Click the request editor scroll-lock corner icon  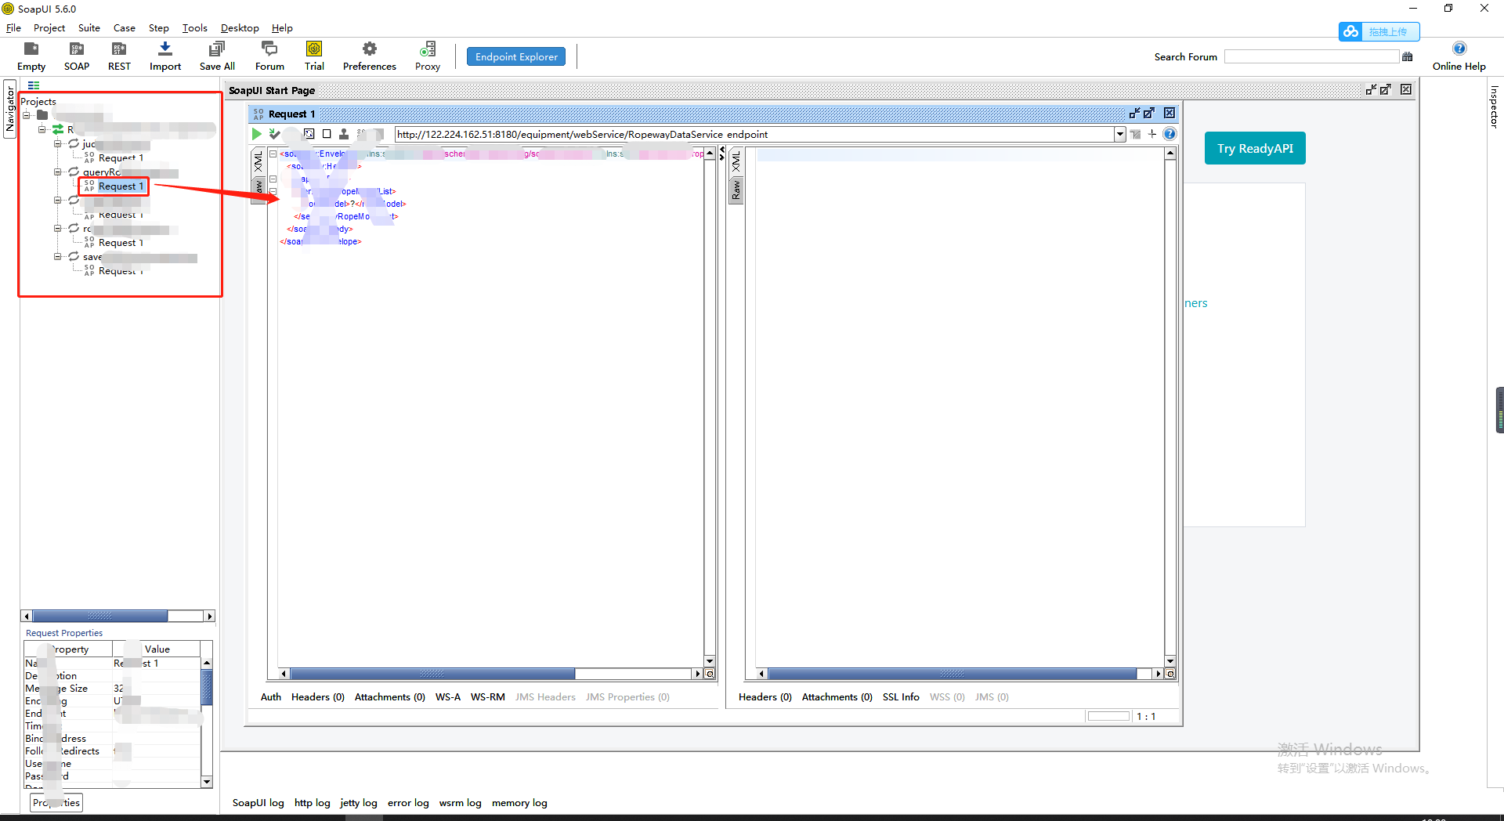pyautogui.click(x=710, y=674)
